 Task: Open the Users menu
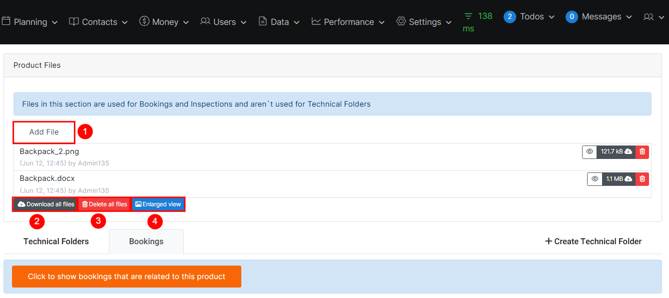click(223, 22)
